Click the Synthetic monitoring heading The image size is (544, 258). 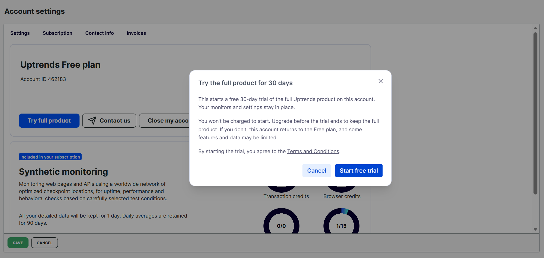click(64, 172)
